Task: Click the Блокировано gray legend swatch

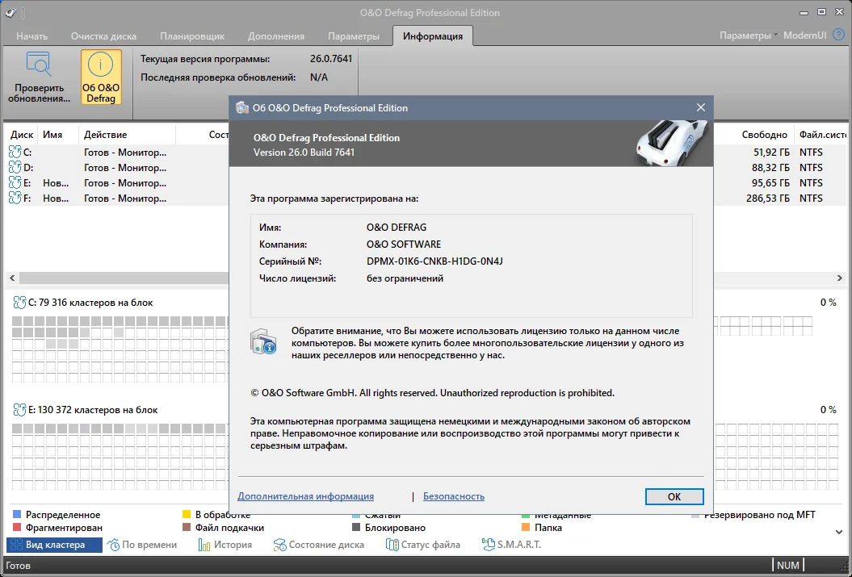Action: [356, 527]
